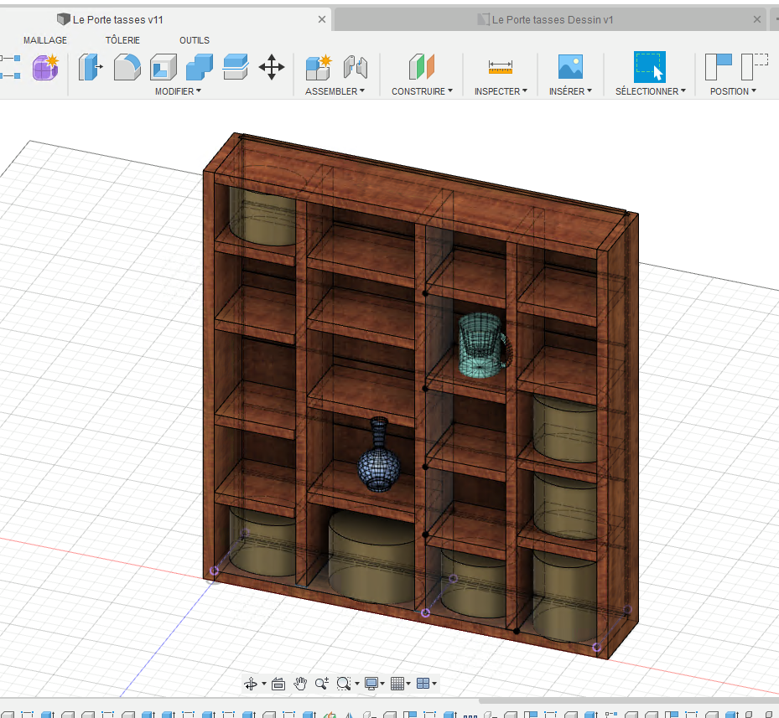Open display settings dropdown in navigation bar
Screen dimensions: 779x718
tap(374, 684)
